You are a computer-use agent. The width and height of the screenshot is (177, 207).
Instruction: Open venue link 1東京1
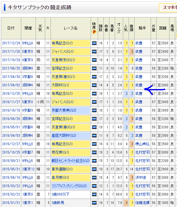click(28, 203)
